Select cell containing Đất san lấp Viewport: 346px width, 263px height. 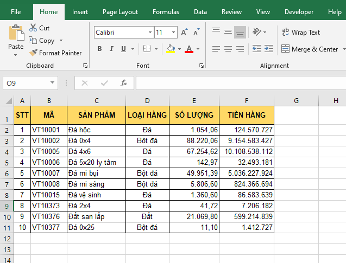(x=96, y=216)
